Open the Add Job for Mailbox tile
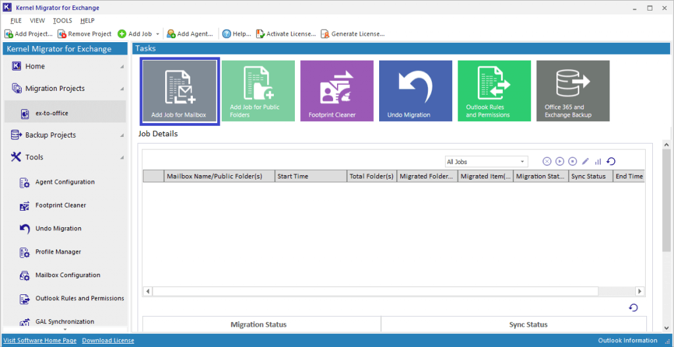Image resolution: width=674 pixels, height=347 pixels. click(x=180, y=91)
